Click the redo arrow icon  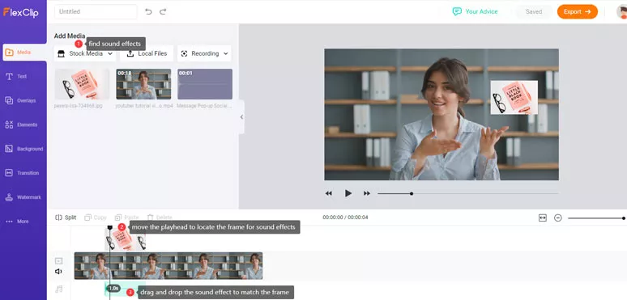click(x=163, y=11)
